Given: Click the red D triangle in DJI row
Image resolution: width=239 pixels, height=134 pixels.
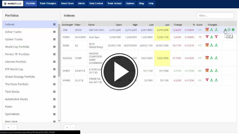Looking at the screenshot, I should pyautogui.click(x=207, y=45).
